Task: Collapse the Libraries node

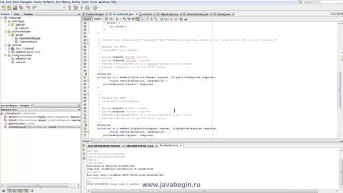Action: 5,45
